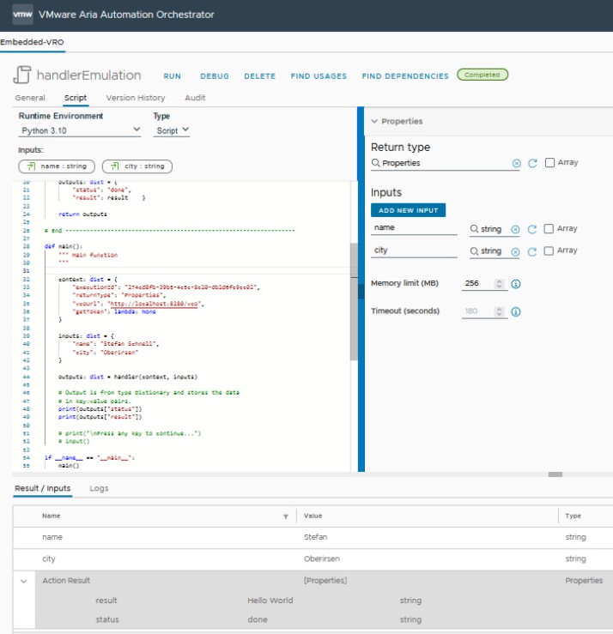The height and width of the screenshot is (634, 613).
Task: Enable Array for Return type
Action: 549,162
